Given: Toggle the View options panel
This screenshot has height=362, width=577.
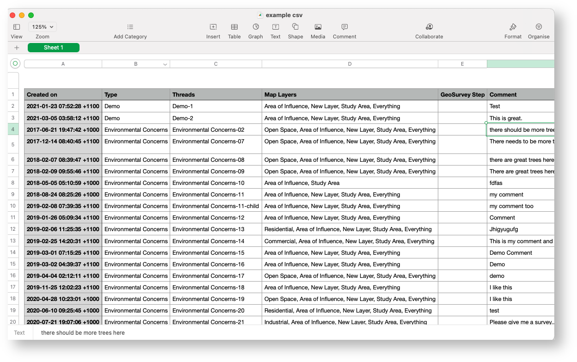Looking at the screenshot, I should click(17, 27).
